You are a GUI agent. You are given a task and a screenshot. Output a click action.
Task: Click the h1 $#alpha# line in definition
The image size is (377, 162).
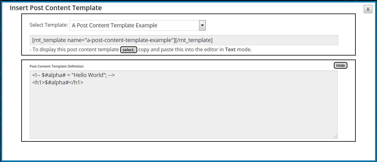point(58,83)
